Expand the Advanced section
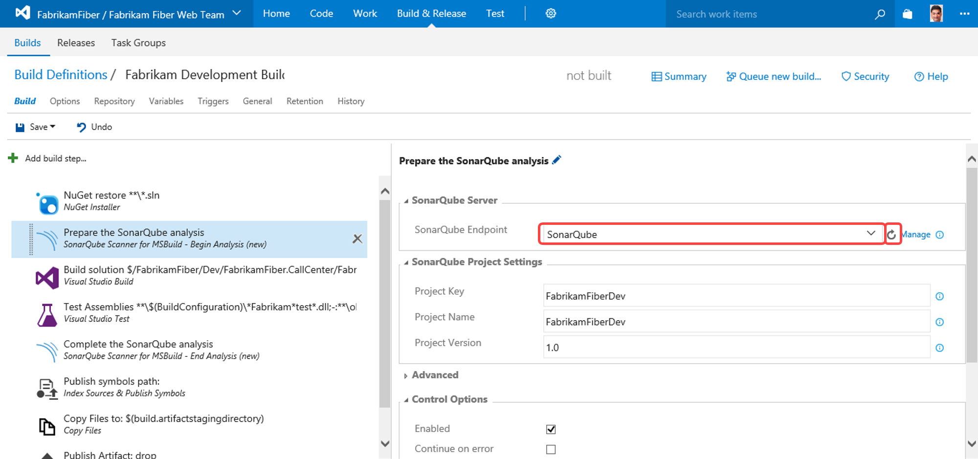 point(406,375)
